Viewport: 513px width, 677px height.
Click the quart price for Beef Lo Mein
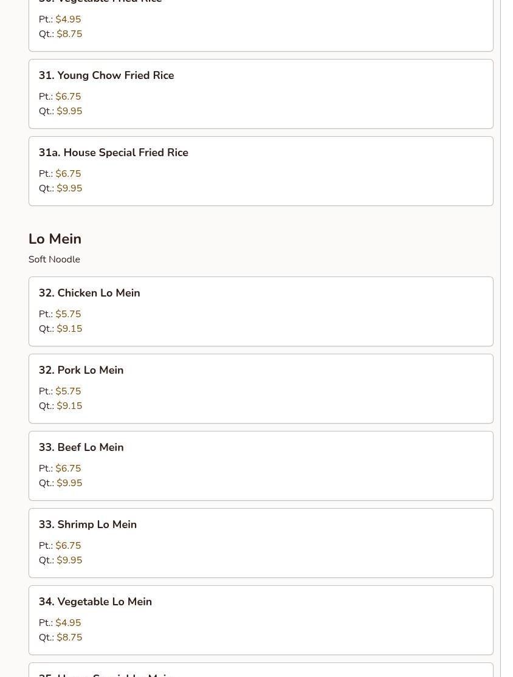pyautogui.click(x=69, y=483)
